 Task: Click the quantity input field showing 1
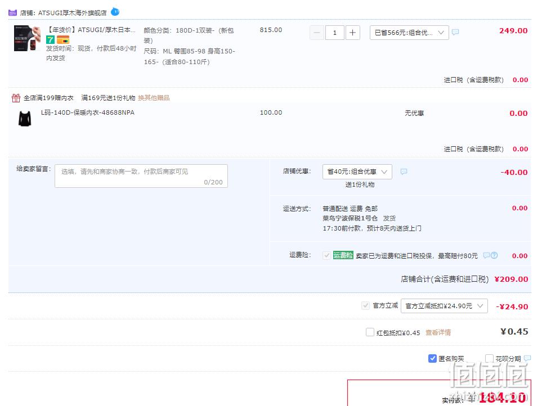334,33
